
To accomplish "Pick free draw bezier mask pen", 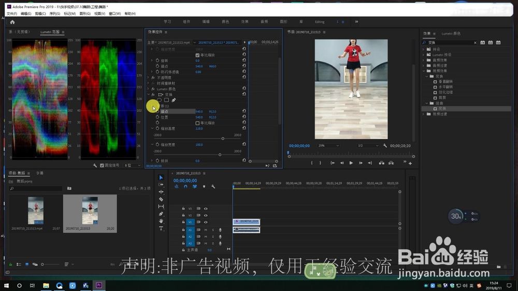I will click(x=174, y=100).
